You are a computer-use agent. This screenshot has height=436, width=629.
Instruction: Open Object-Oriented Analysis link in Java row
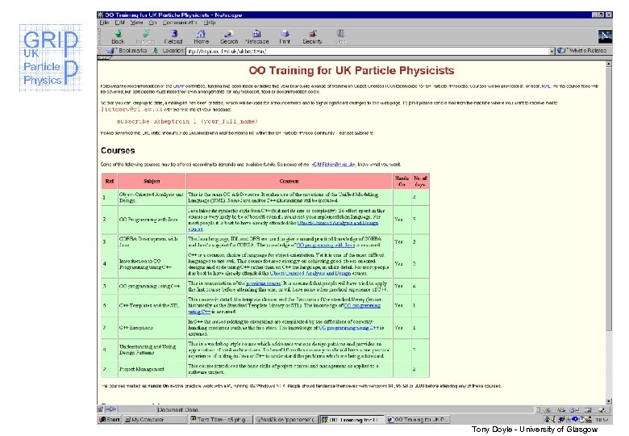[337, 222]
